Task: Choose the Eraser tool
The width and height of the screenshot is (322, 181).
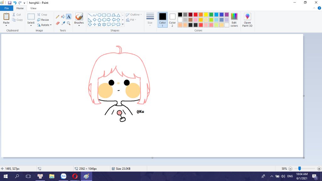Action: tap(58, 23)
